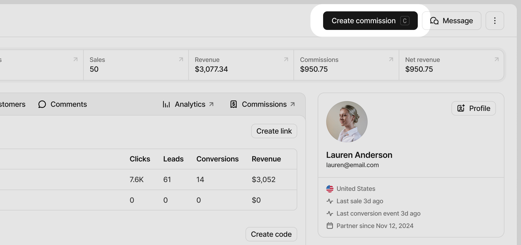Click the Commissions tab external arrow icon
521x245 pixels.
click(293, 104)
